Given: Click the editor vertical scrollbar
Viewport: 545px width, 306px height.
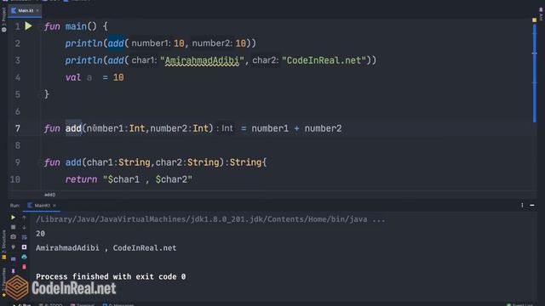Looking at the screenshot, I should tap(534, 73).
